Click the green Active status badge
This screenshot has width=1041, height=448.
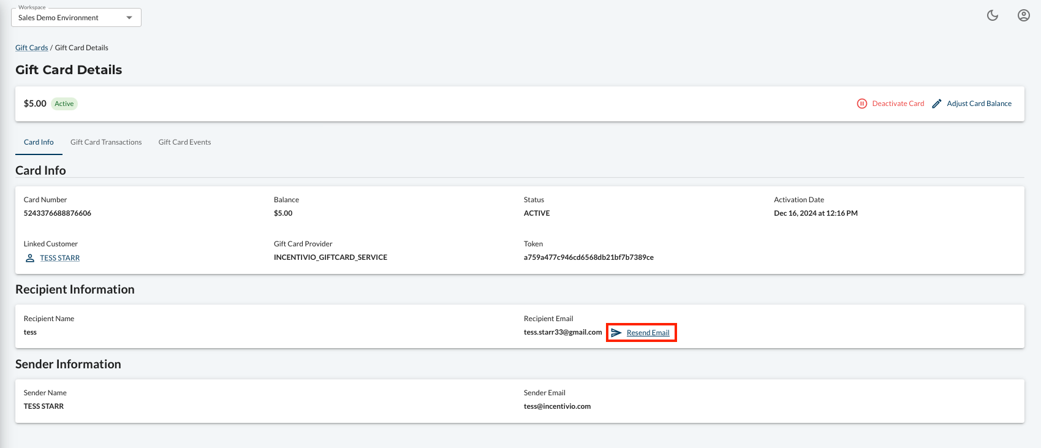[64, 104]
